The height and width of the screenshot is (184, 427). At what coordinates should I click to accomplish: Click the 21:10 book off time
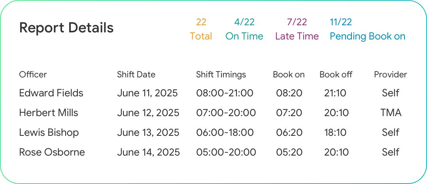click(335, 93)
